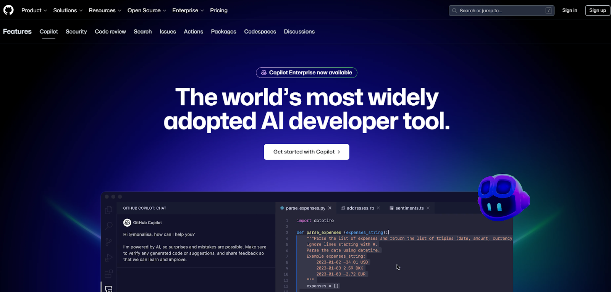Click the hero headline 'The world's most widely'
The image size is (611, 292).
307,97
